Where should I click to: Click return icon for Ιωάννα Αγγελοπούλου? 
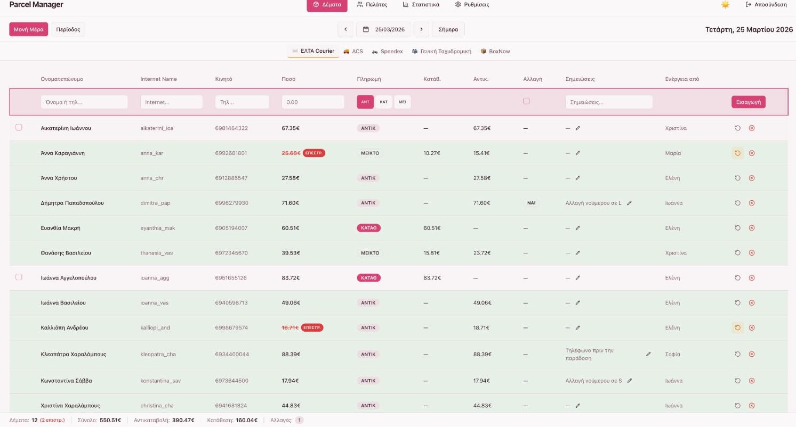737,278
